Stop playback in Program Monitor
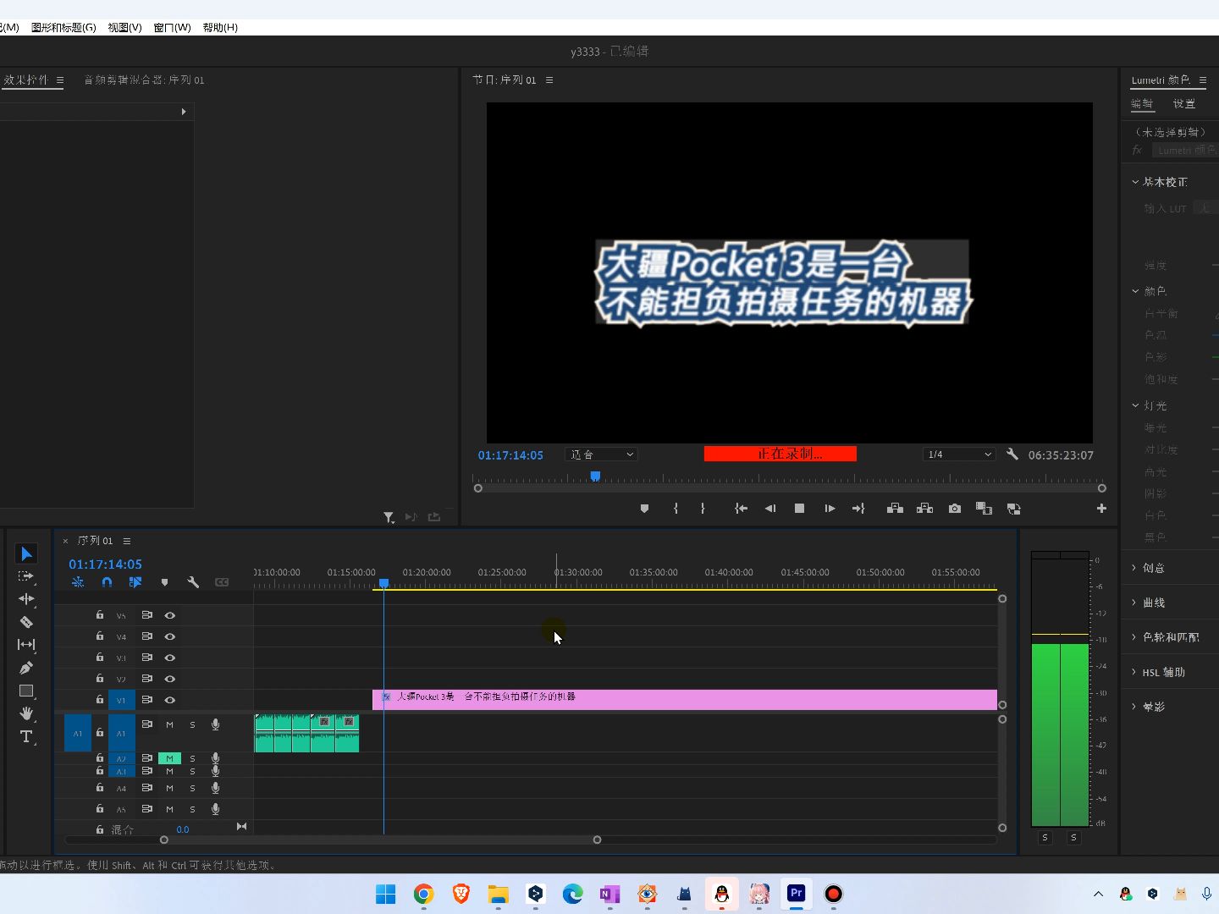 tap(799, 509)
